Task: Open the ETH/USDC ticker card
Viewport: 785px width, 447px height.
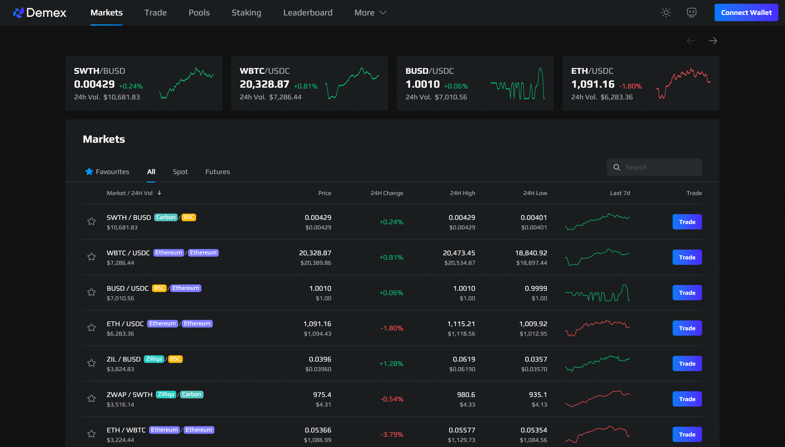Action: 641,83
